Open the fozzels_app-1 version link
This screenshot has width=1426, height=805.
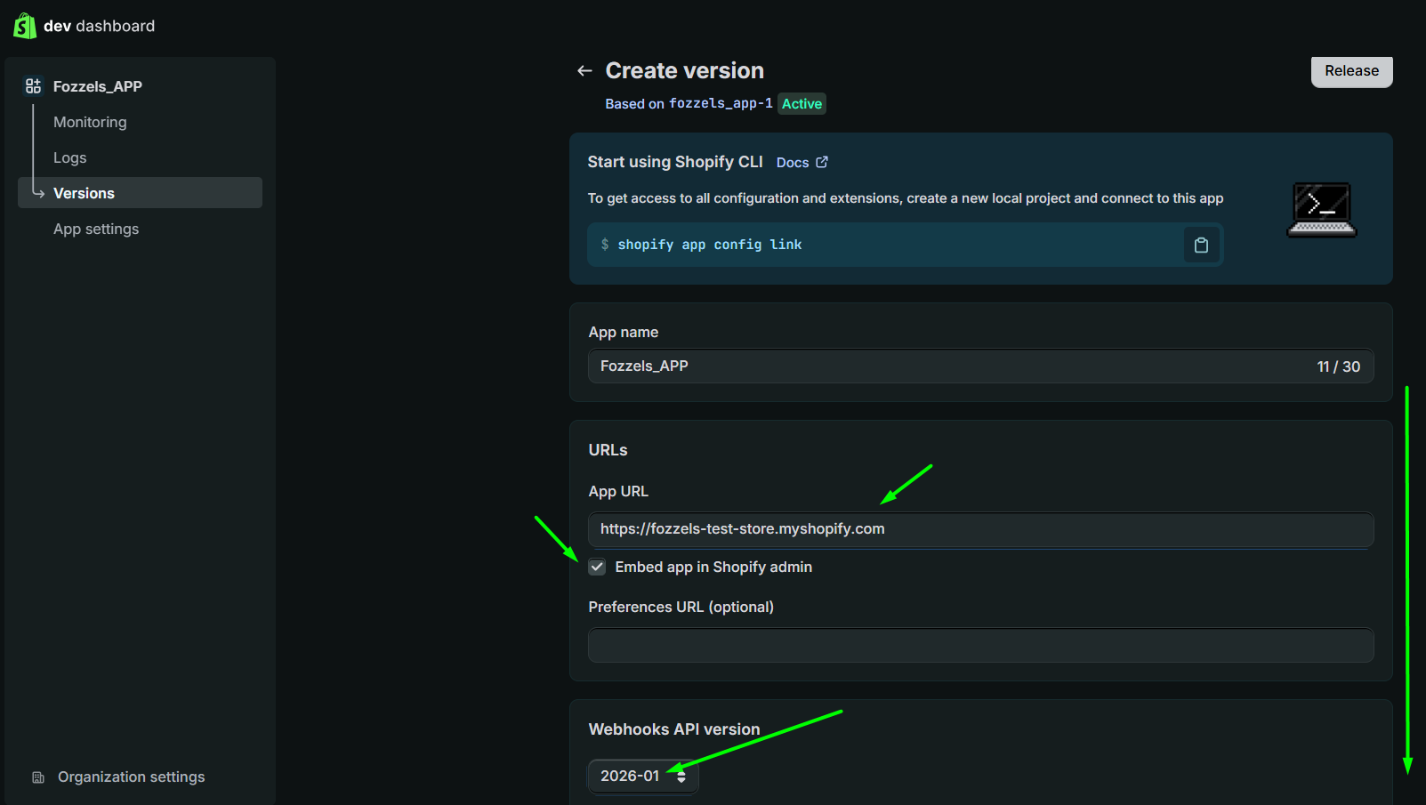(x=721, y=103)
